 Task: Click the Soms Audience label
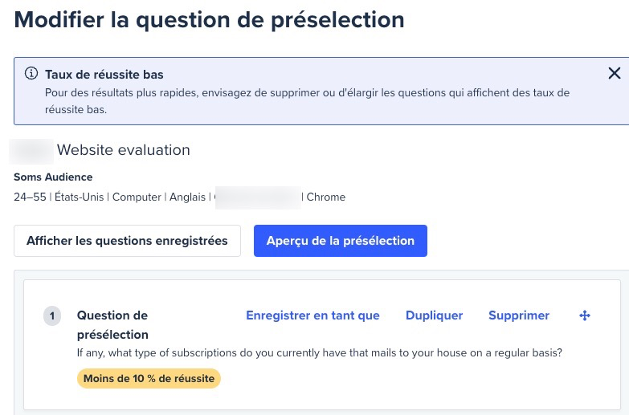click(53, 177)
